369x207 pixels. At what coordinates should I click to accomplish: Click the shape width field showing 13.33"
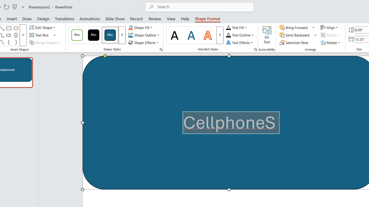pos(362,40)
